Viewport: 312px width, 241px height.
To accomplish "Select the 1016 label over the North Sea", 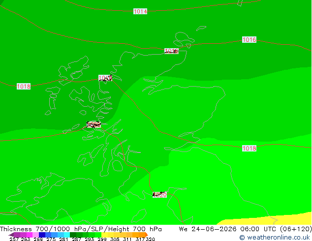I will [249, 39].
